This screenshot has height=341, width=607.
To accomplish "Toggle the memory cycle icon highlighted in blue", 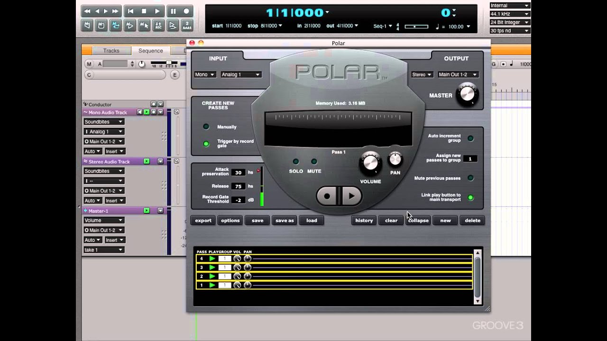I will coord(115,26).
